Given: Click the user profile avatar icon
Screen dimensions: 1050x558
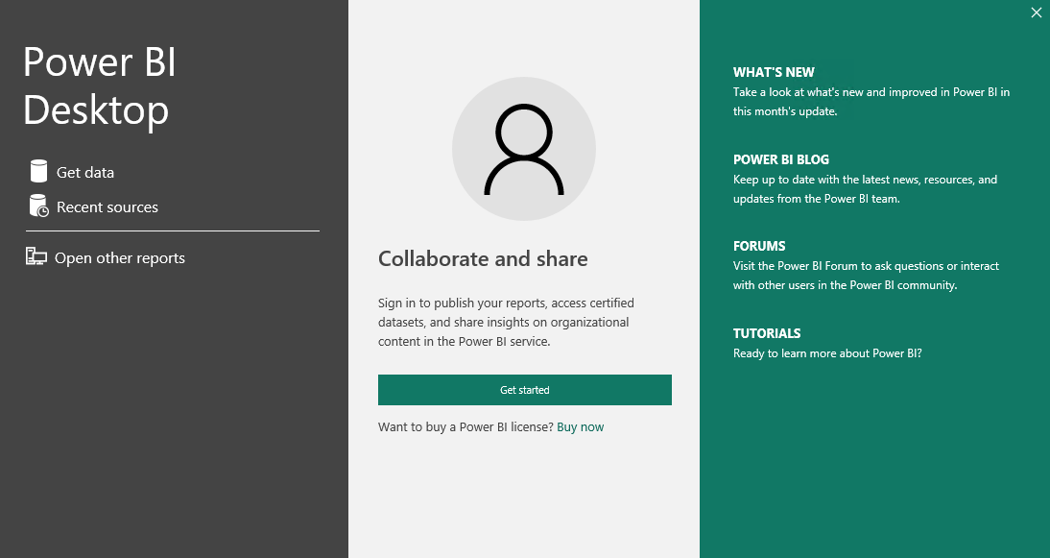Looking at the screenshot, I should click(x=524, y=149).
